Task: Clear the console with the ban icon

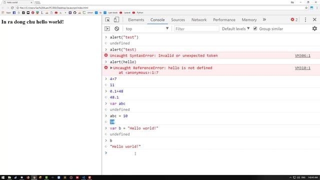Action: tap(116, 29)
